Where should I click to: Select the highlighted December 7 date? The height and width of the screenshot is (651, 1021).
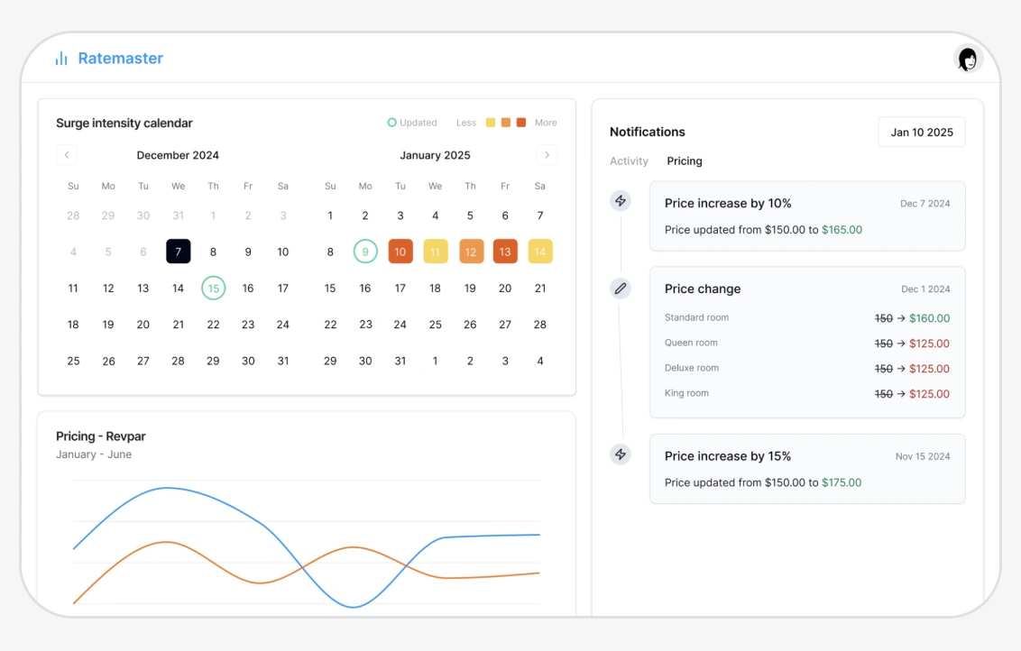(178, 252)
